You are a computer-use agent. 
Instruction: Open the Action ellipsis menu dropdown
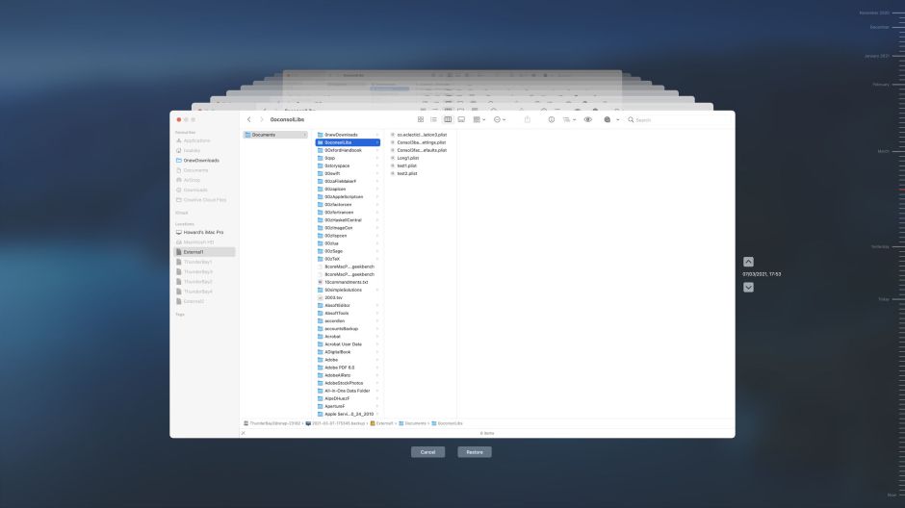tap(500, 119)
